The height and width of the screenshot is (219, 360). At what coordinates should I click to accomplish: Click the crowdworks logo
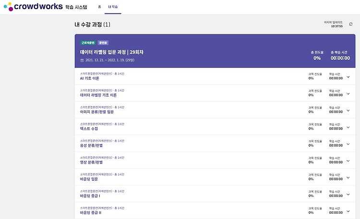pos(33,7)
